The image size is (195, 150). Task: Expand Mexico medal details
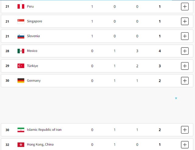[x=185, y=51]
